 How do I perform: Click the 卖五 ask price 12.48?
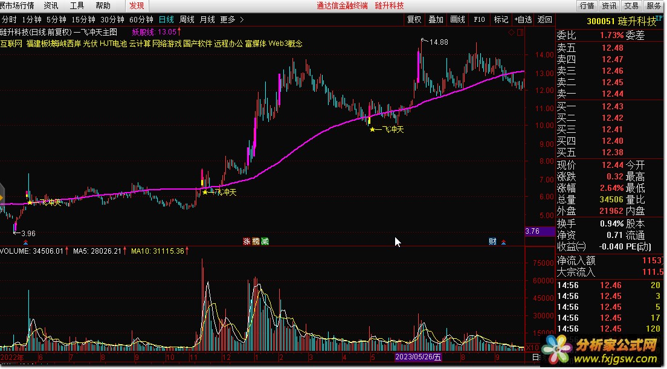[613, 48]
